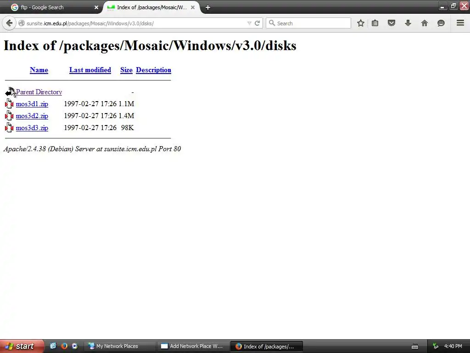Click the network tray icon
This screenshot has height=353, width=470.
point(435,346)
